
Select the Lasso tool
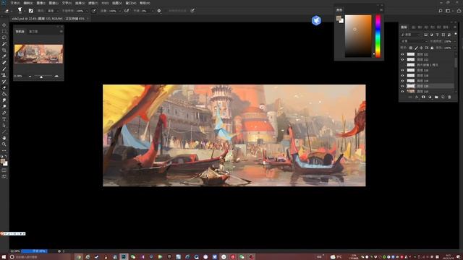coord(4,38)
